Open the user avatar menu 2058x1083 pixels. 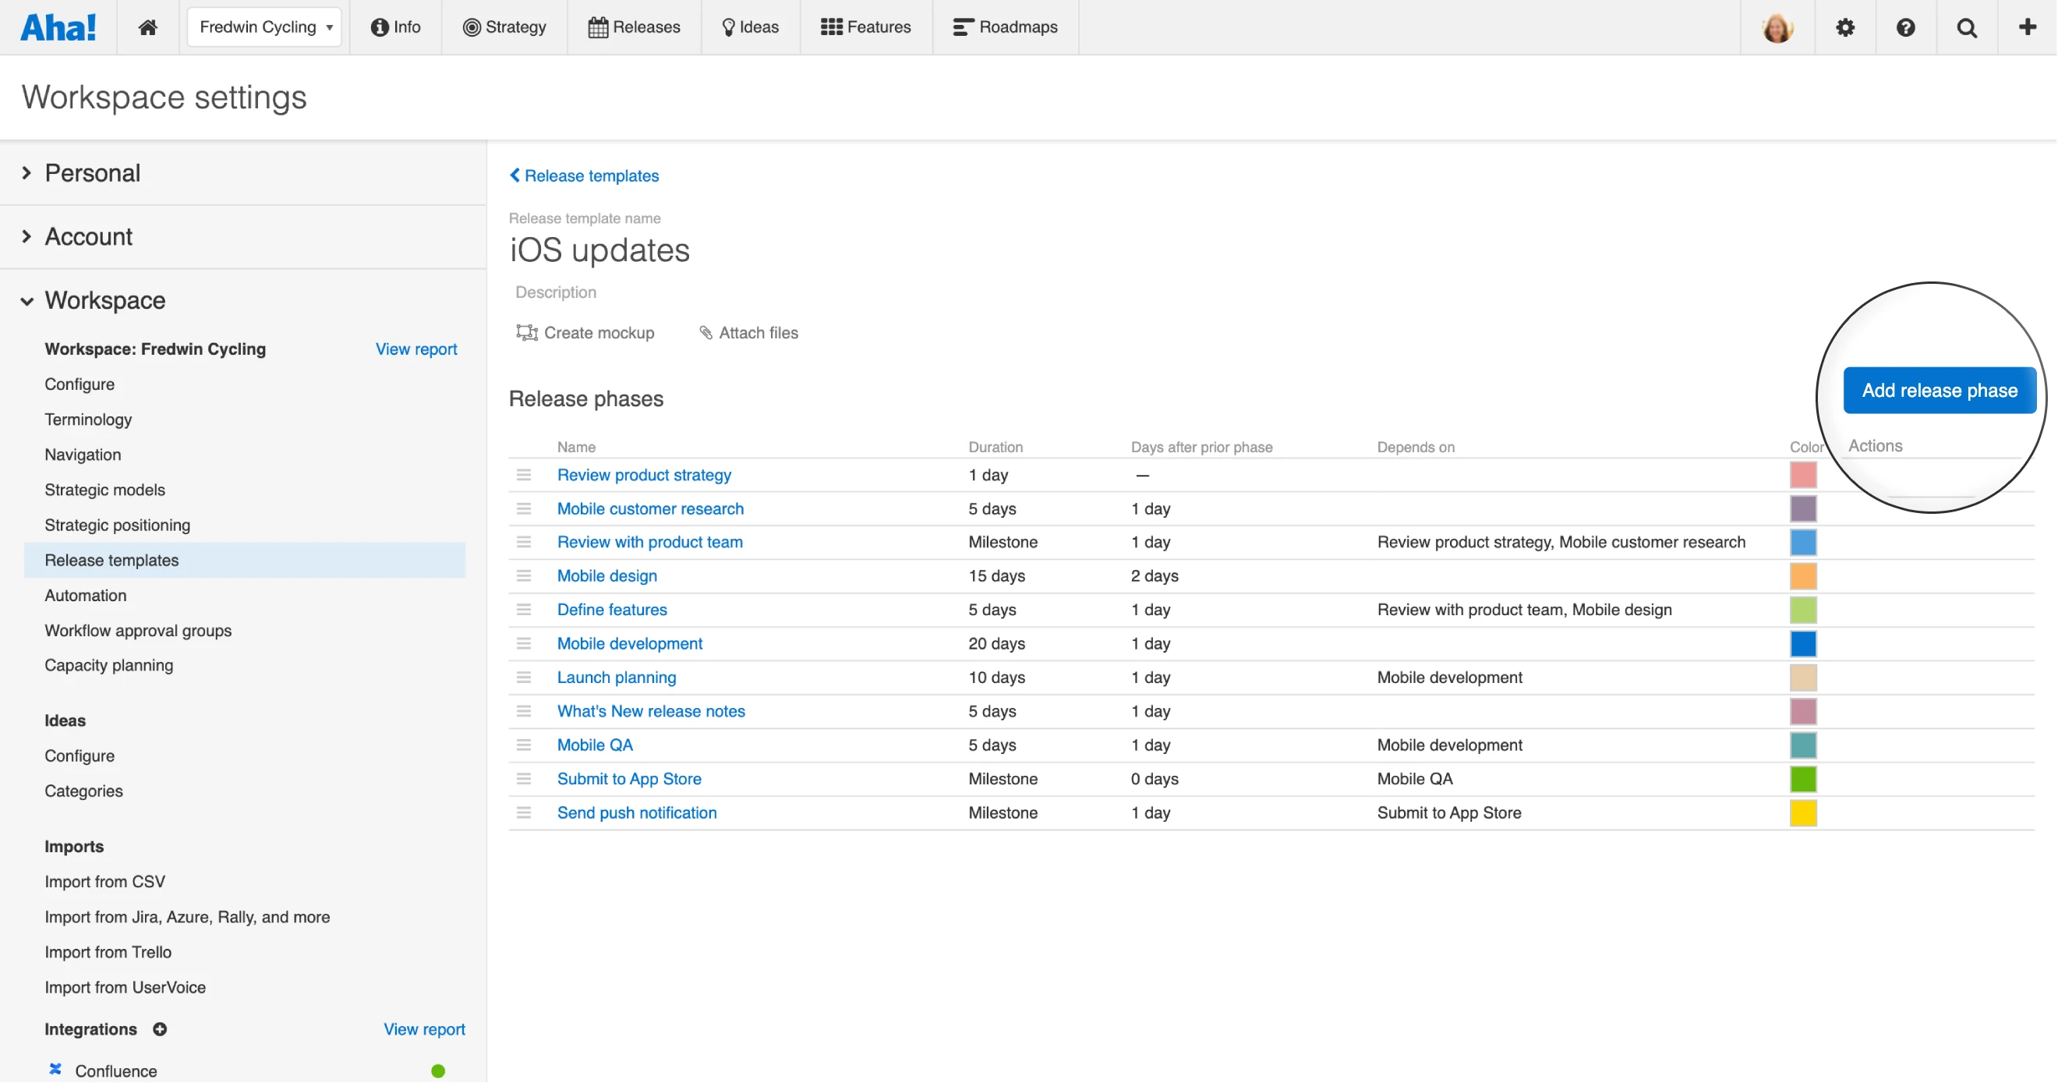[1777, 27]
